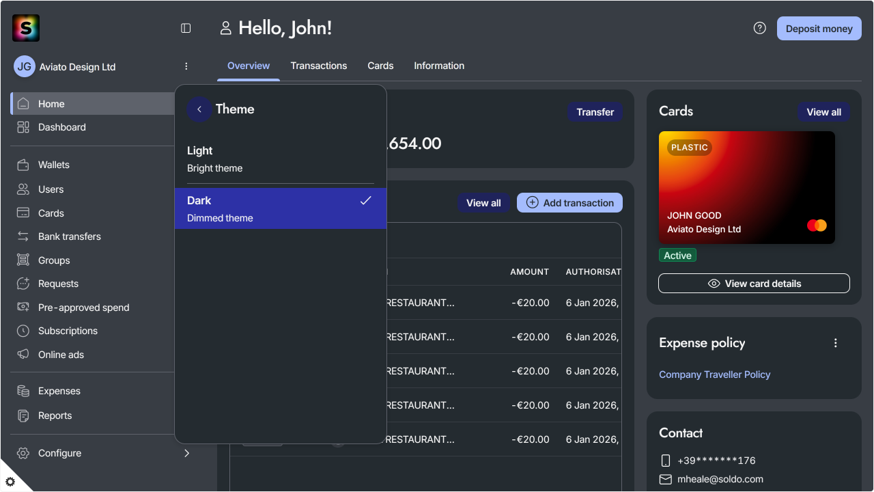The width and height of the screenshot is (874, 492).
Task: Switch to the Information tab
Action: [439, 66]
